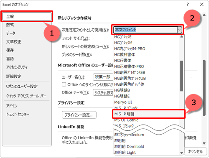Click options pane scroll down arrow
The image size is (209, 158).
tap(204, 143)
